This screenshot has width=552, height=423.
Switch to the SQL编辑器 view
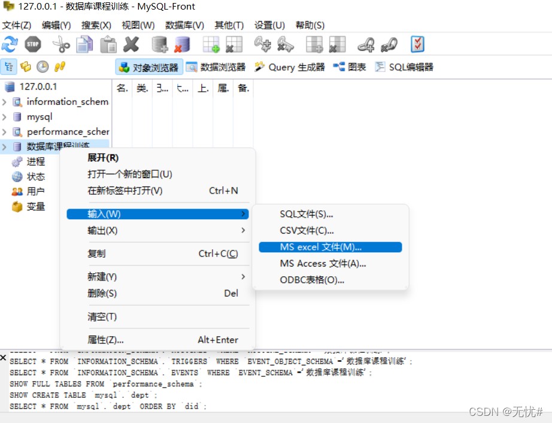click(404, 67)
